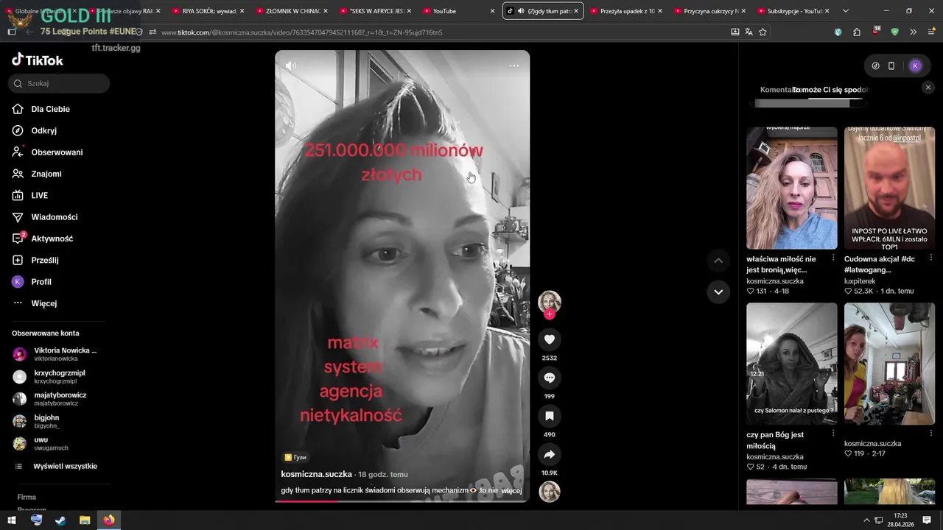The image size is (943, 530).
Task: Open the INPOST PO LIVE video thumbnail
Action: click(889, 188)
